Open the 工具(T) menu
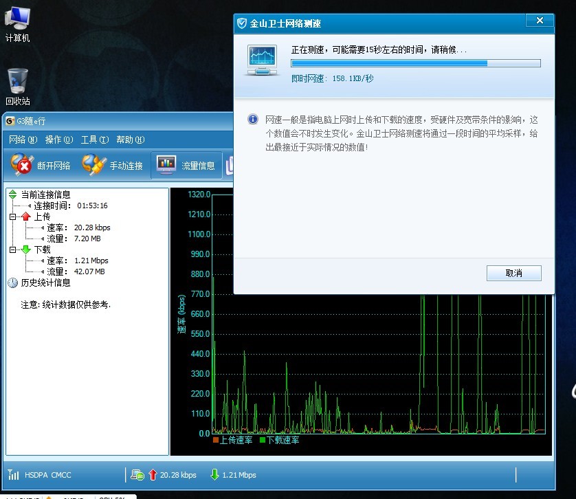The image size is (576, 499). pos(95,140)
